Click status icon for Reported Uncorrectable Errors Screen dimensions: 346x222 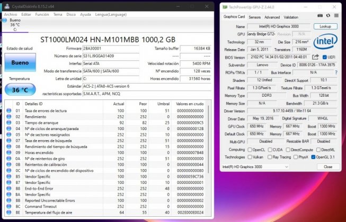pos(9,200)
